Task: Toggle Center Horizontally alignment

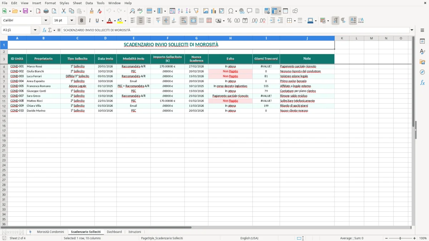Action: [x=140, y=21]
